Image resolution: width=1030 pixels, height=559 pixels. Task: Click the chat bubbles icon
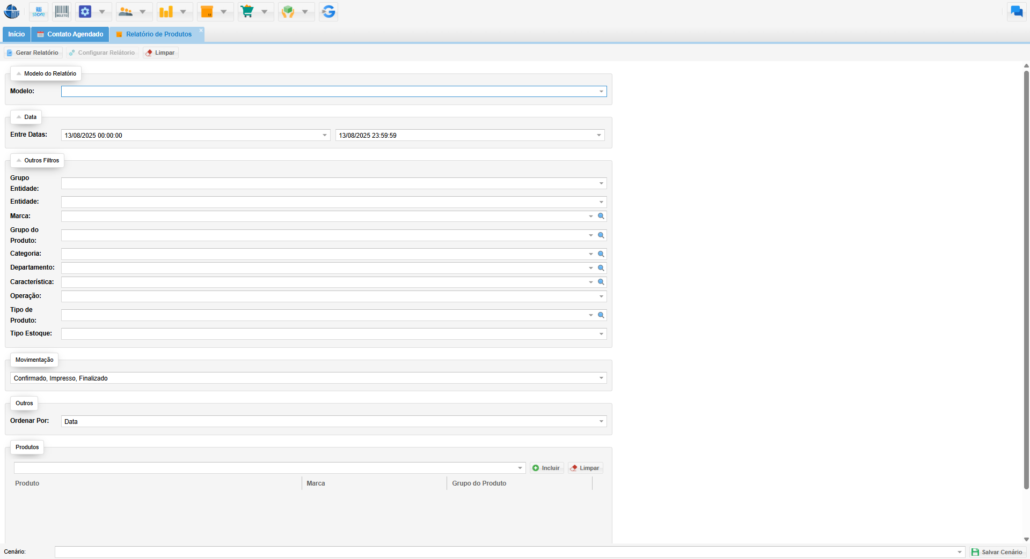[1016, 11]
